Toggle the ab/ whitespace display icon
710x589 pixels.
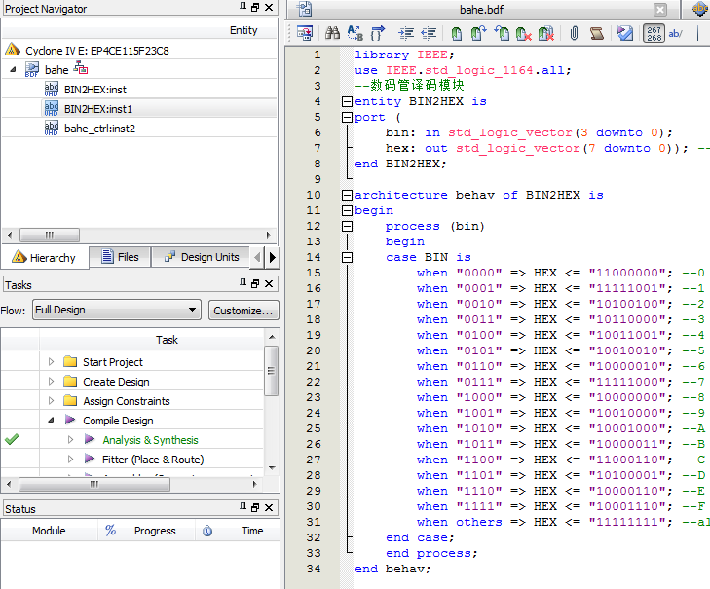(675, 33)
